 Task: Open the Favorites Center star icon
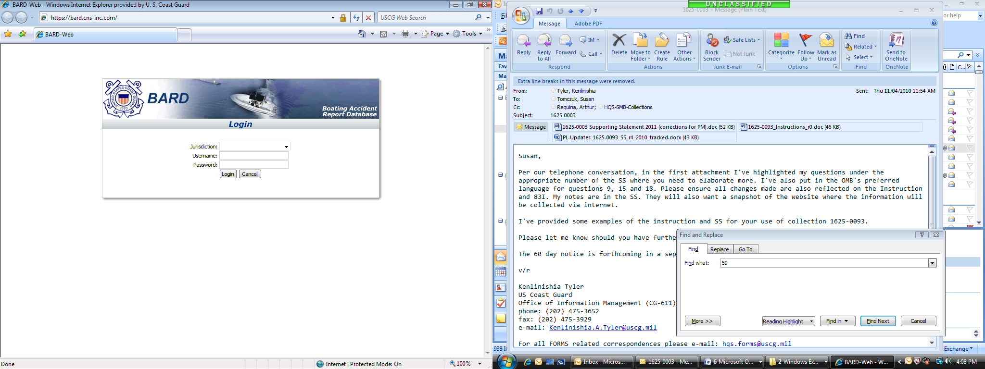click(8, 34)
